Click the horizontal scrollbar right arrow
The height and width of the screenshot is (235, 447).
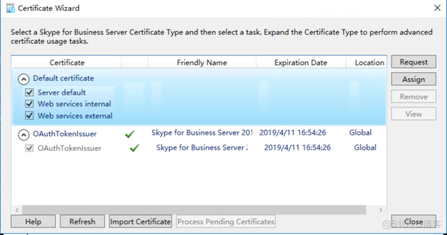(x=381, y=210)
